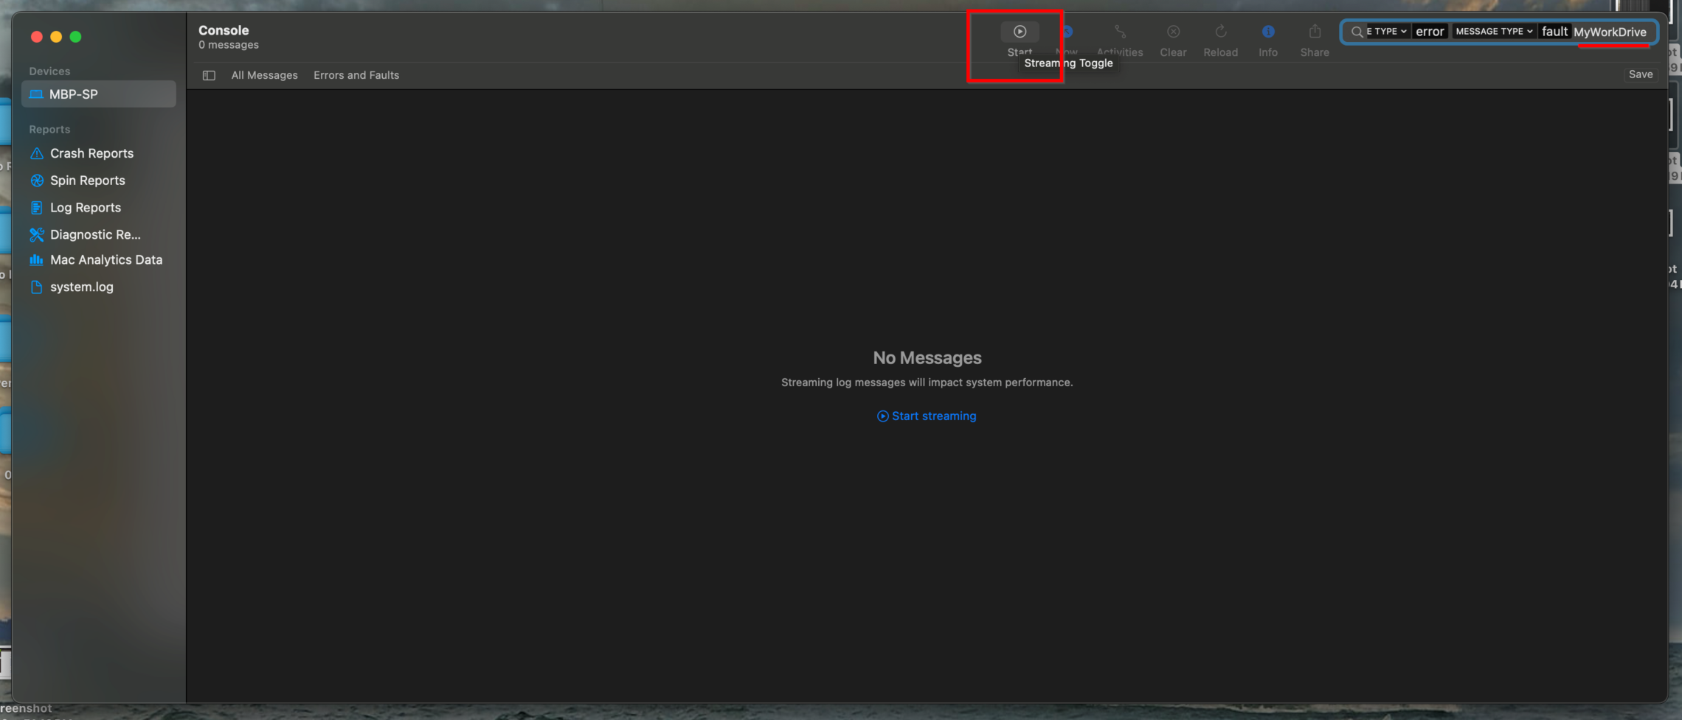This screenshot has height=720, width=1682.
Task: Switch to Errors and Faults tab
Action: pyautogui.click(x=356, y=75)
